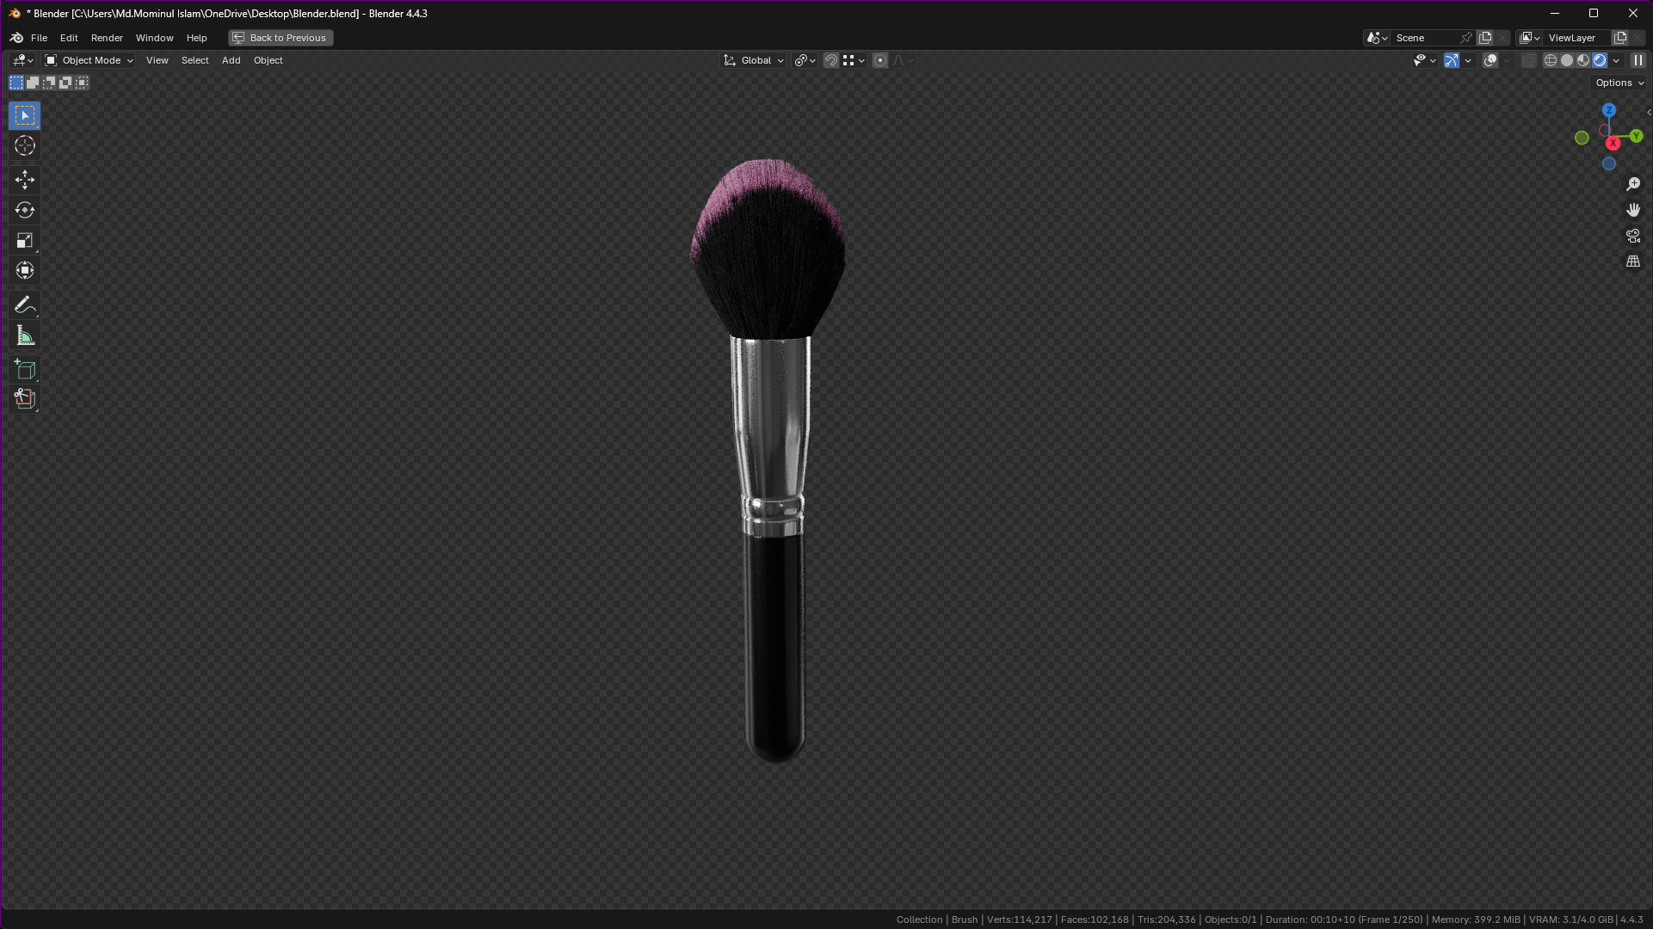Viewport: 1653px width, 929px height.
Task: Open the viewport View menu
Action: point(157,60)
